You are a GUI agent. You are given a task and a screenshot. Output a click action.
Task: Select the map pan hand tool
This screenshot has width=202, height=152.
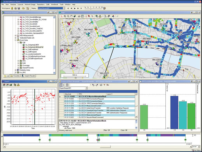(x=71, y=16)
